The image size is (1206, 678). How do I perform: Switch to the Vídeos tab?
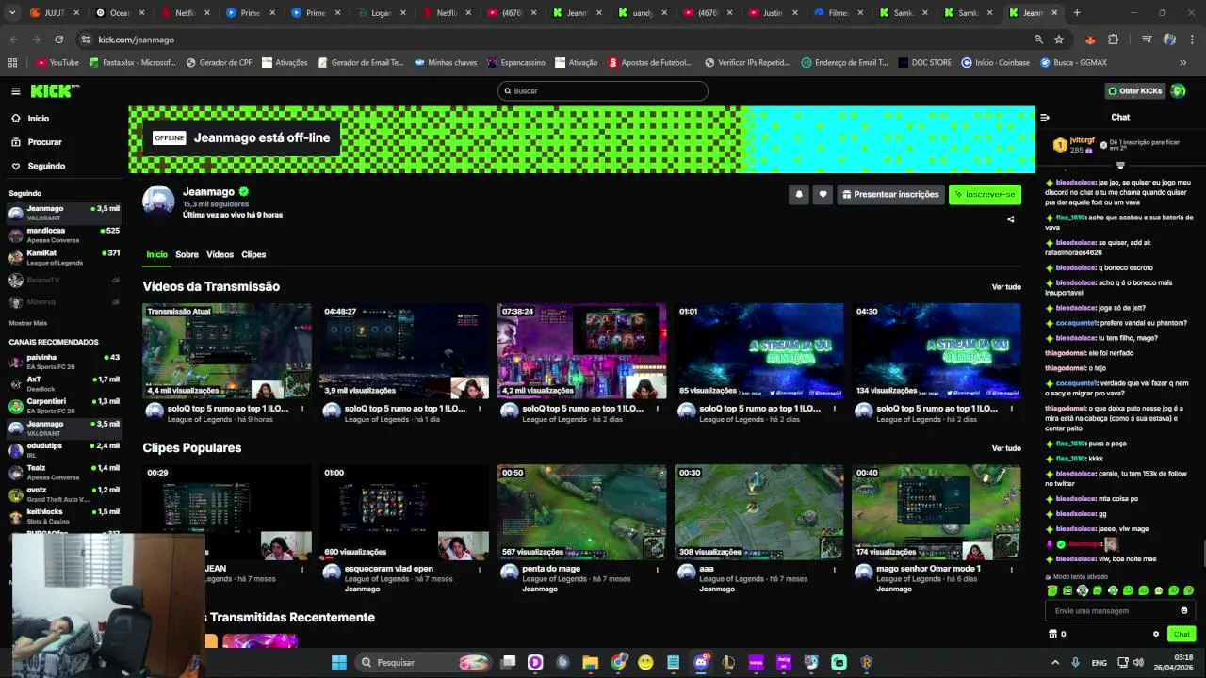(x=220, y=254)
